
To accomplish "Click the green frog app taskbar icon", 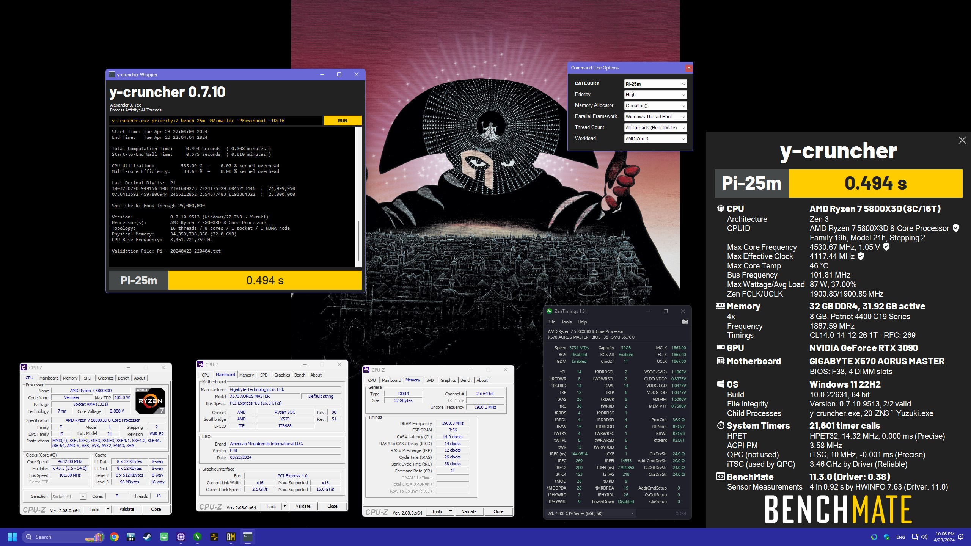I will [164, 537].
